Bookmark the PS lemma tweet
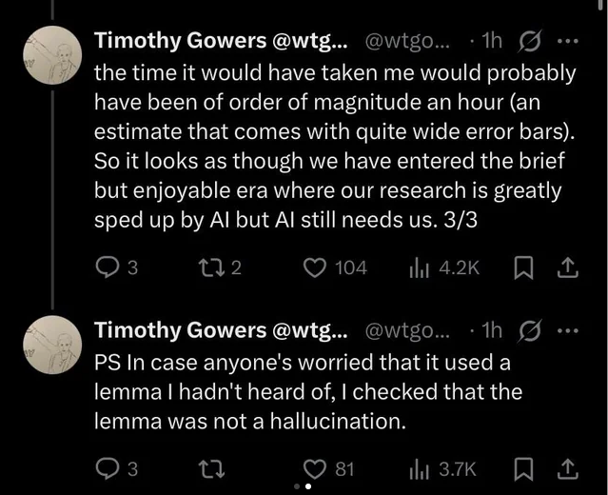This screenshot has width=608, height=495. (x=523, y=467)
